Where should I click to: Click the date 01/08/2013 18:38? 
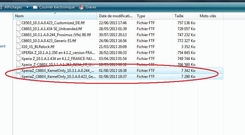tap(113, 71)
